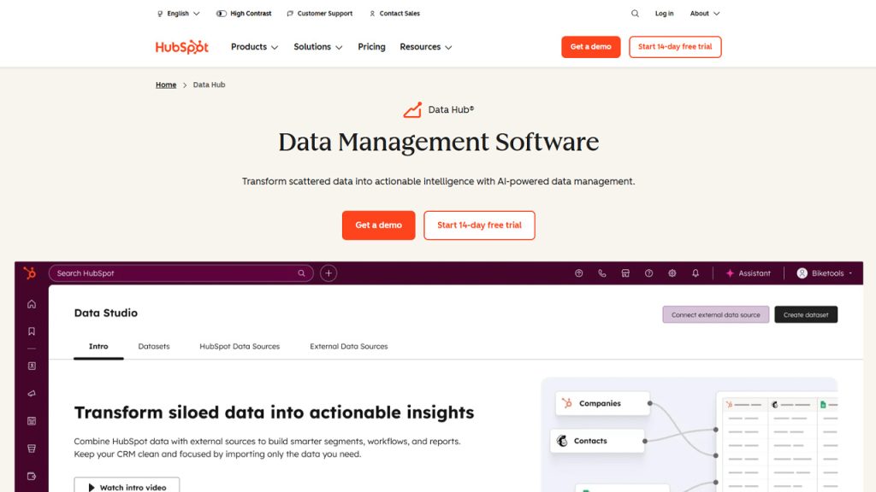This screenshot has width=876, height=492.
Task: Open the sidebar marketing megaphone icon
Action: tap(32, 393)
